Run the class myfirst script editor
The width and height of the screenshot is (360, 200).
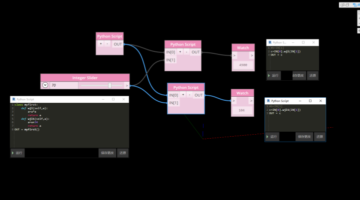pyautogui.click(x=17, y=153)
